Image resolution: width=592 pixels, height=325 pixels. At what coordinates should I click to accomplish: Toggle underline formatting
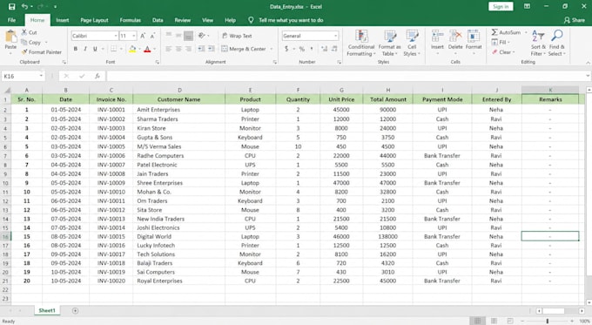[95, 49]
